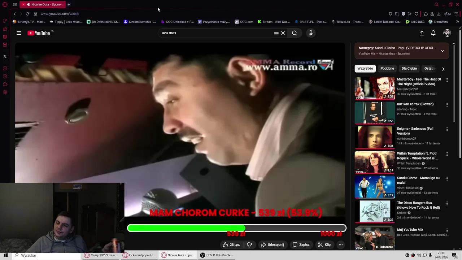Viewport: 462px width, 260px height.
Task: Open the Opera main menu logo
Action: coord(5,4)
